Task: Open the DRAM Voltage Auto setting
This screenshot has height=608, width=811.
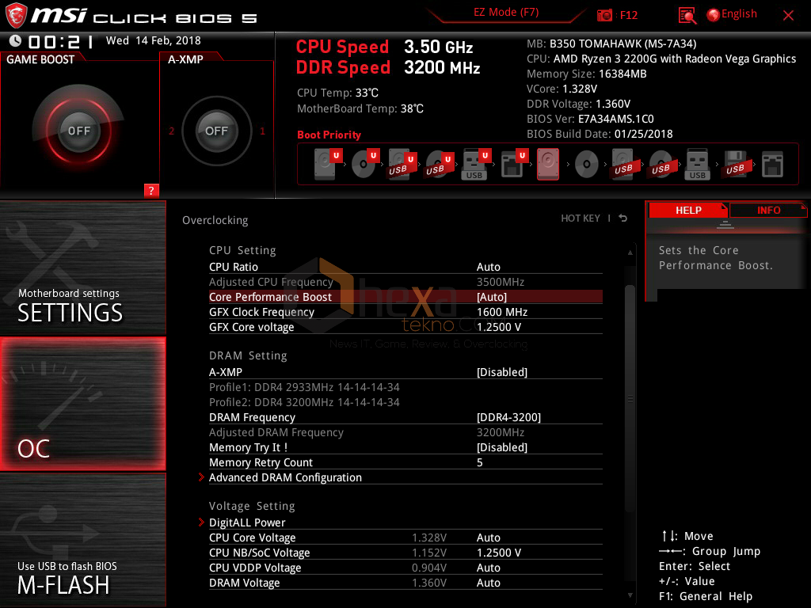Action: click(x=405, y=583)
